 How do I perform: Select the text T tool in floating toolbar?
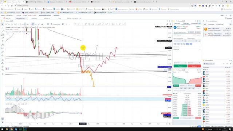[x=96, y=24]
